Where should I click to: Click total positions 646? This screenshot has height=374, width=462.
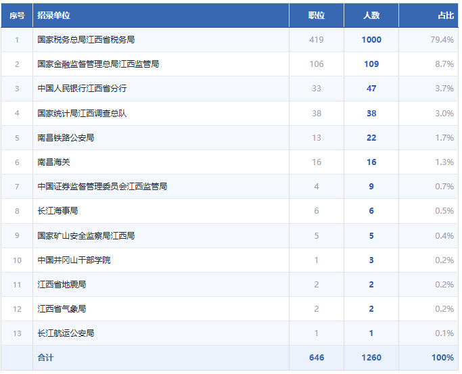(x=317, y=358)
